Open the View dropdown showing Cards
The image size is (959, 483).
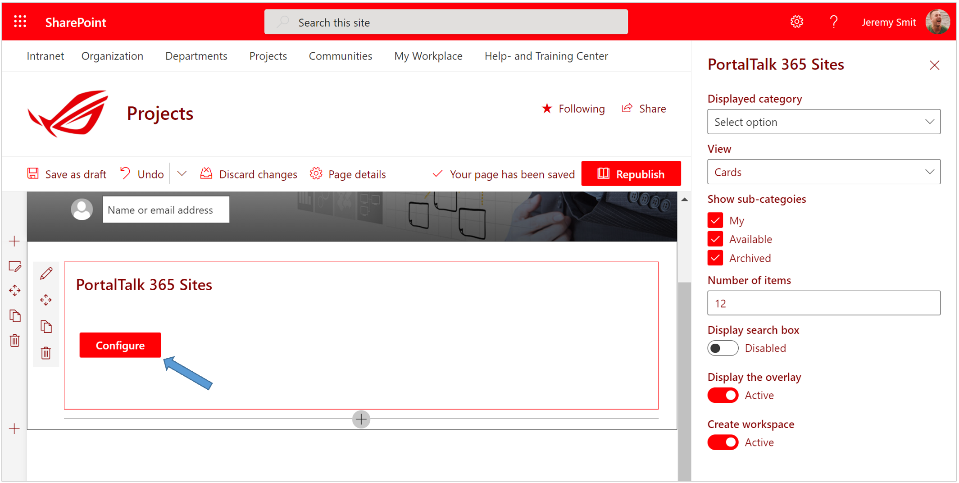823,172
